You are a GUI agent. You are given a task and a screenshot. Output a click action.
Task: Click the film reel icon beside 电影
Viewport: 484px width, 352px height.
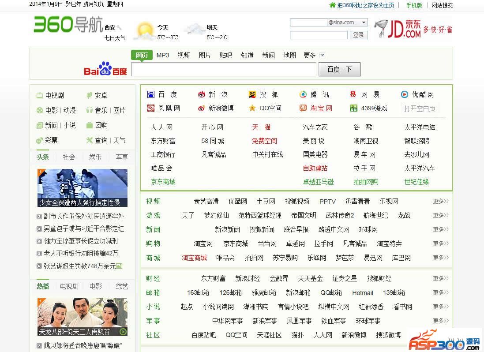(40, 110)
